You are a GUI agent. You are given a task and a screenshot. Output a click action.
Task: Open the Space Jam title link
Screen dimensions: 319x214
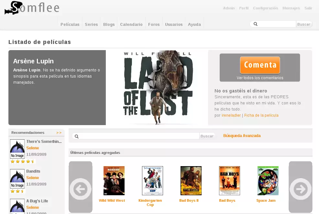coord(266,200)
